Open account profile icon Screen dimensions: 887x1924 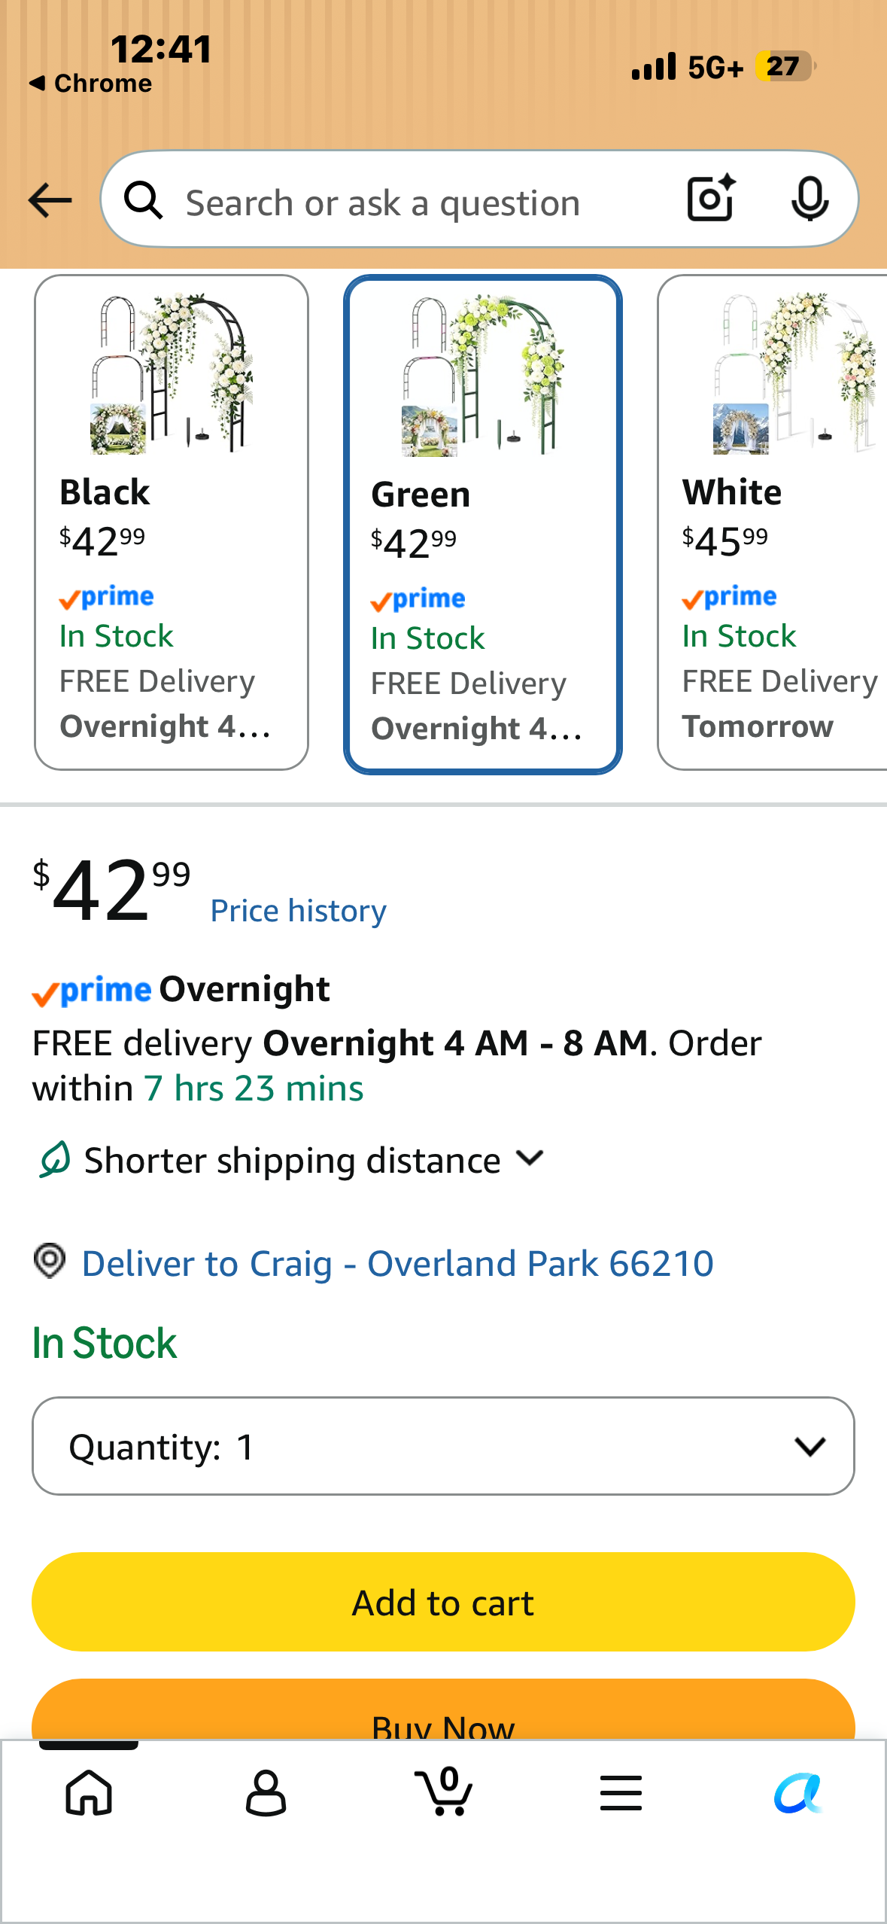click(266, 1792)
